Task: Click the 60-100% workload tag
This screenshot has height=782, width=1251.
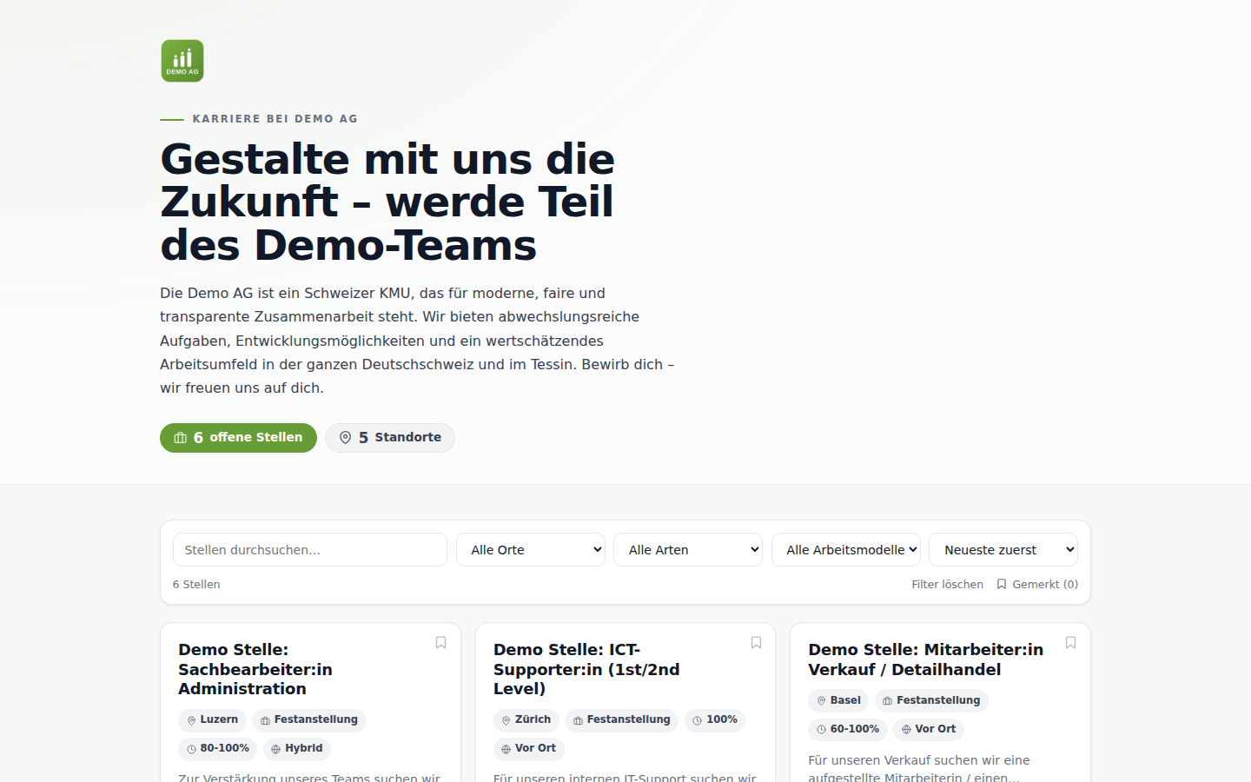Action: tap(848, 730)
